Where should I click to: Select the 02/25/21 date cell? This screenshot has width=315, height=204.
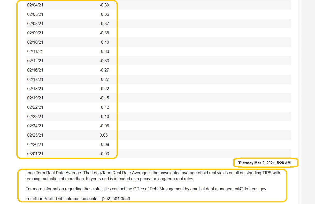(x=35, y=135)
